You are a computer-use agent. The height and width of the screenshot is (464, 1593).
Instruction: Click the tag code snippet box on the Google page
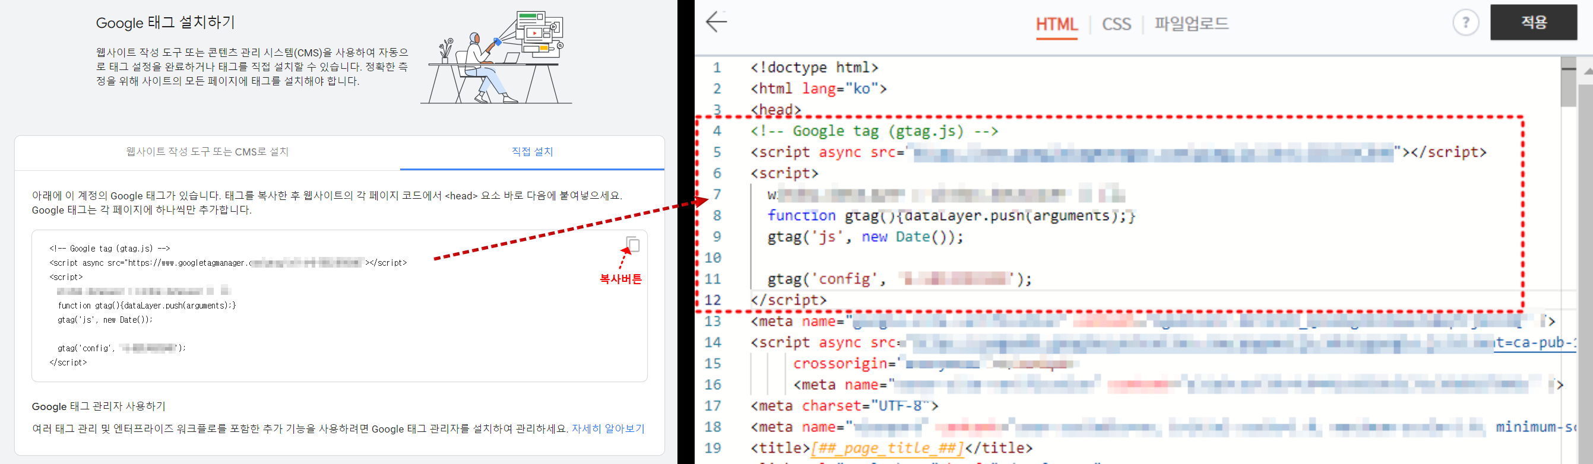pos(340,306)
